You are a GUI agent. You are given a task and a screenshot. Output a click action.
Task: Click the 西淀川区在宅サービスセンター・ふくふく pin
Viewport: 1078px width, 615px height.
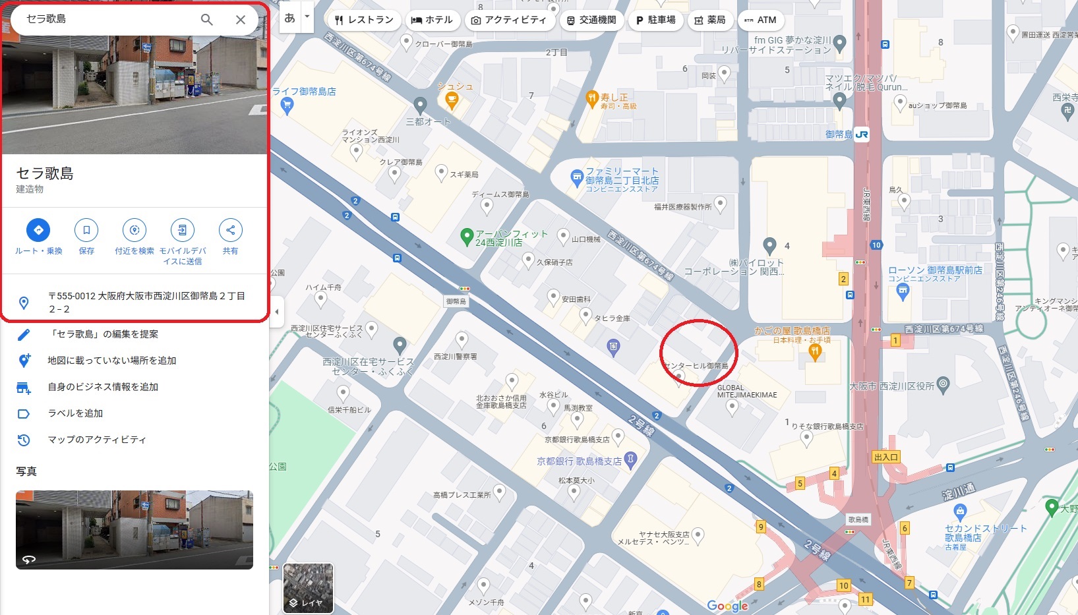(400, 344)
